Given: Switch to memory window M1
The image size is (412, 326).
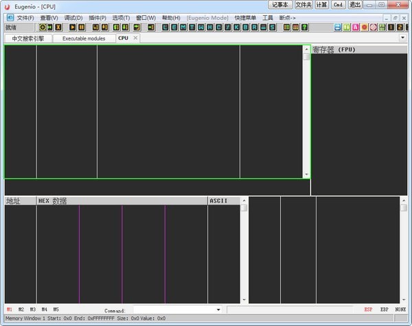Looking at the screenshot, I should pos(10,310).
